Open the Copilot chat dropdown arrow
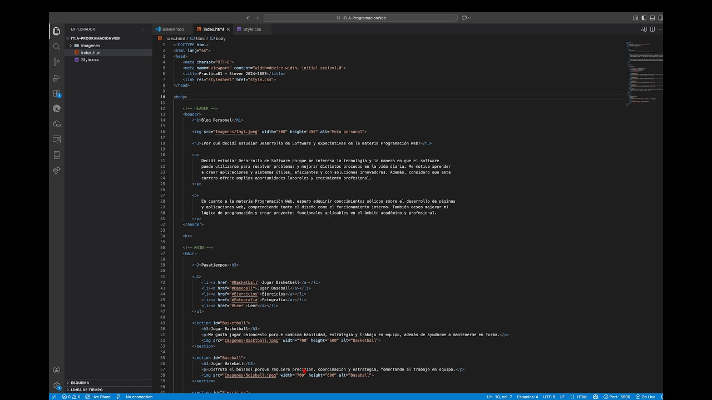712x400 pixels. 470,18
